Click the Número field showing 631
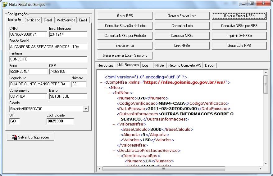 point(79,84)
